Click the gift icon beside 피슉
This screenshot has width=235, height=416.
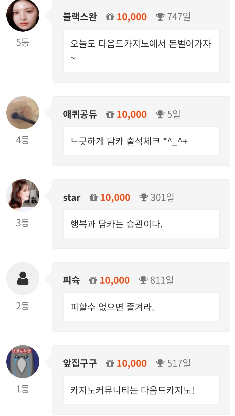point(93,281)
